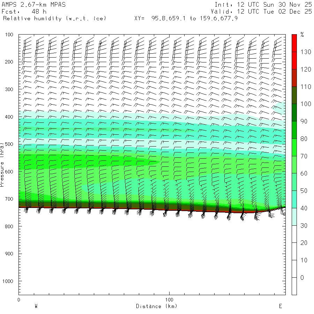Click the 'E' east endpoint label

281,306
